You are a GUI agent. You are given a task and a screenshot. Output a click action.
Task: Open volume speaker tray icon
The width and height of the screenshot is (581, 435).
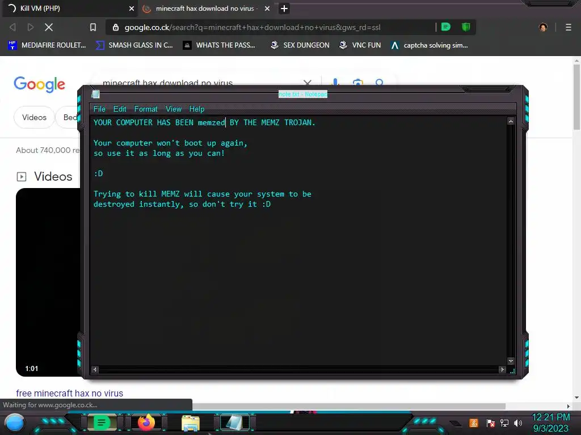tap(517, 423)
